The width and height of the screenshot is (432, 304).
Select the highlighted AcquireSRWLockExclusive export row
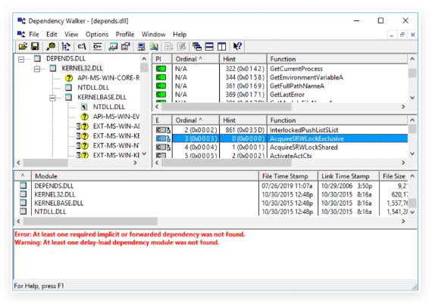pos(280,138)
